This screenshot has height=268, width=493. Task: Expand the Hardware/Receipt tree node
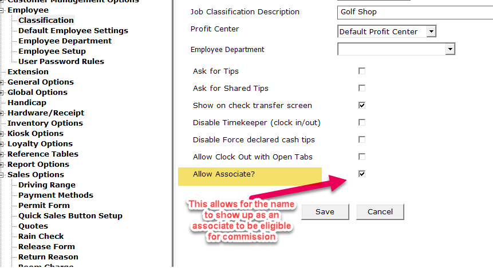point(3,113)
